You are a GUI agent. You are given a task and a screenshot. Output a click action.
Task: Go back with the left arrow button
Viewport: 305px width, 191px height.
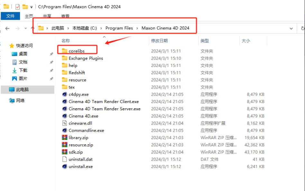pos(7,28)
